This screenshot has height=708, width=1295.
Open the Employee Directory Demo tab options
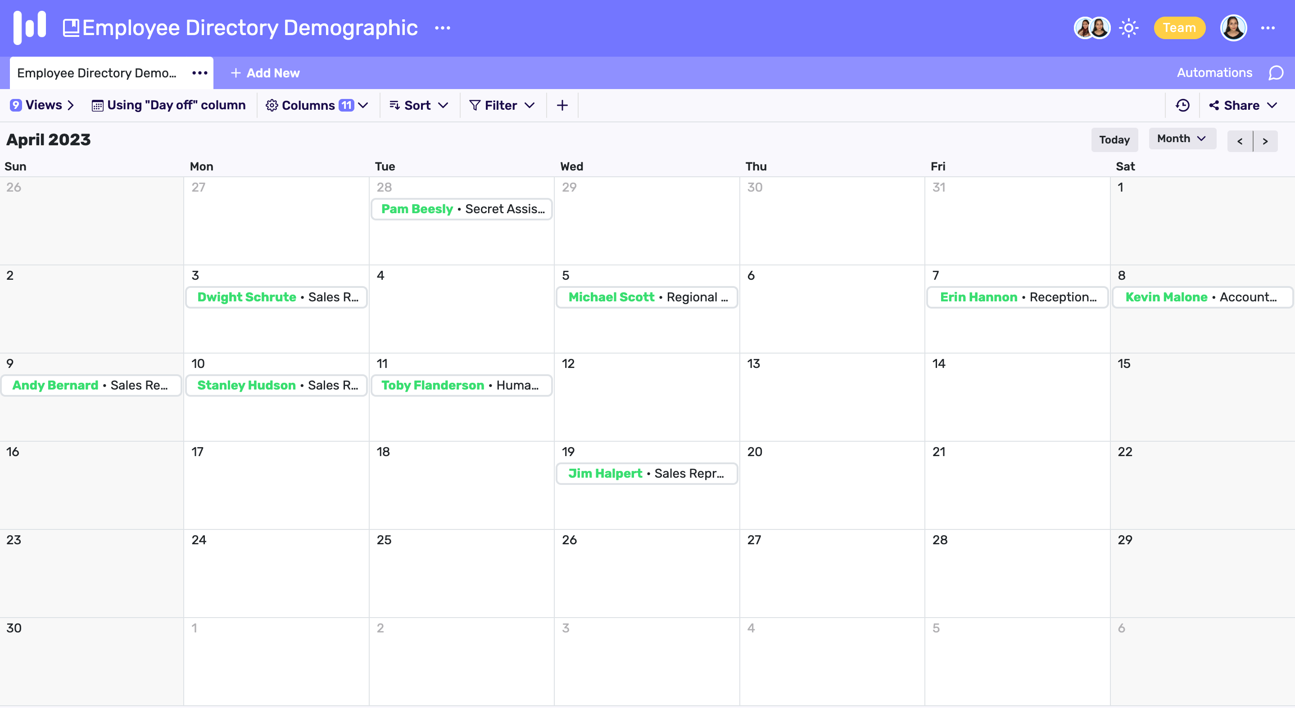pyautogui.click(x=199, y=73)
